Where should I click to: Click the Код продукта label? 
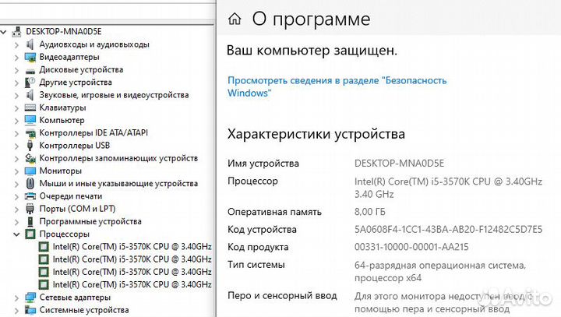pyautogui.click(x=258, y=247)
